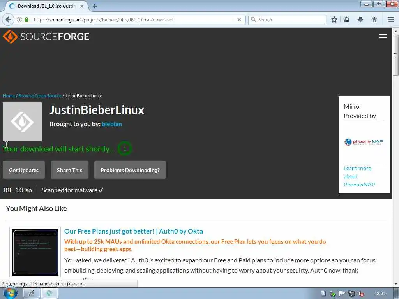This screenshot has height=299, width=399.
Task: Bookmark this page with the star icon
Action: pyautogui.click(x=334, y=19)
